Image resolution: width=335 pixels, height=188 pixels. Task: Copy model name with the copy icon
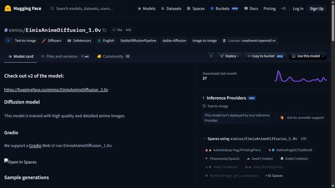pos(104,30)
